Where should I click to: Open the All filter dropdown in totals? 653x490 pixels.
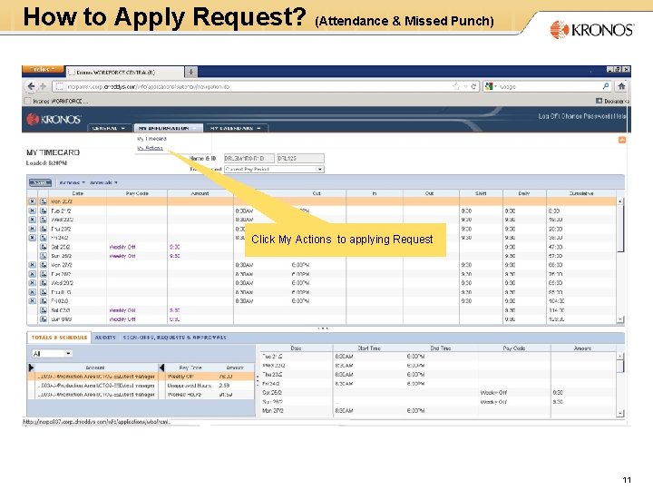tap(52, 354)
